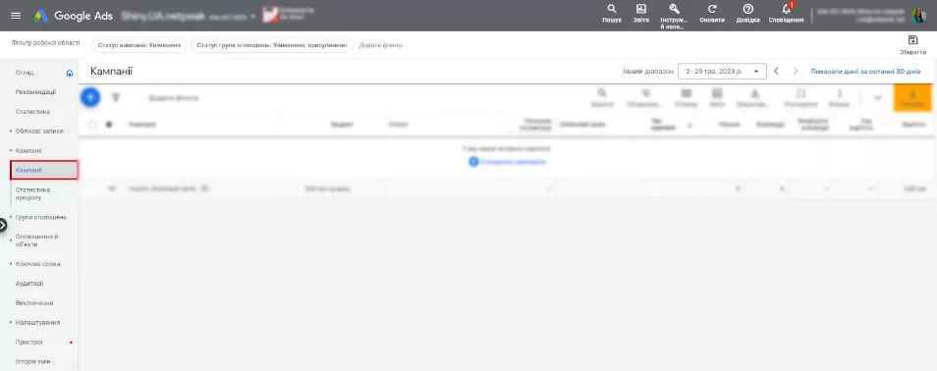Click the table Звіти toolbar icon
937x371 pixels.
pos(717,97)
